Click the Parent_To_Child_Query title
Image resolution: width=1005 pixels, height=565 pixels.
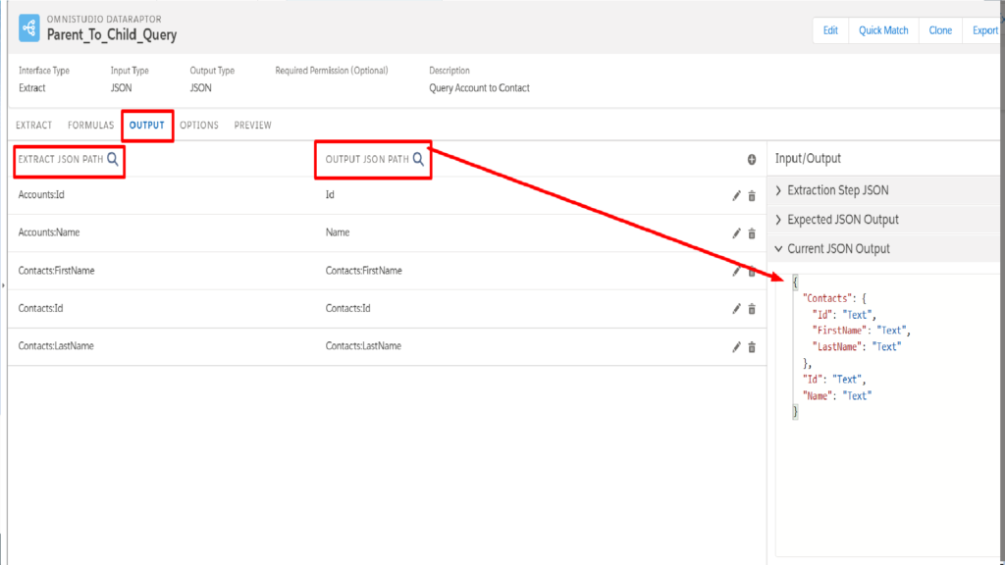coord(112,34)
